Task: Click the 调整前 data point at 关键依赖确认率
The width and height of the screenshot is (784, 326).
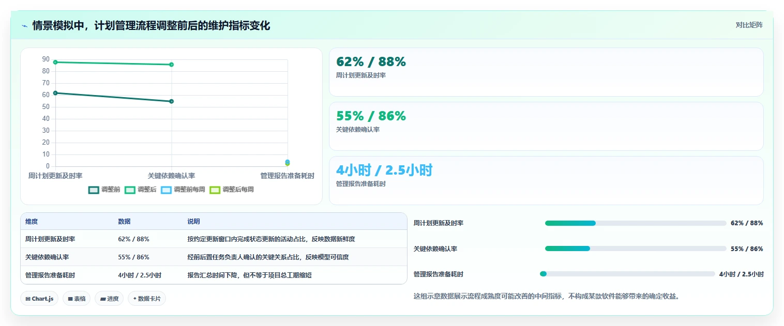Action: pyautogui.click(x=171, y=101)
